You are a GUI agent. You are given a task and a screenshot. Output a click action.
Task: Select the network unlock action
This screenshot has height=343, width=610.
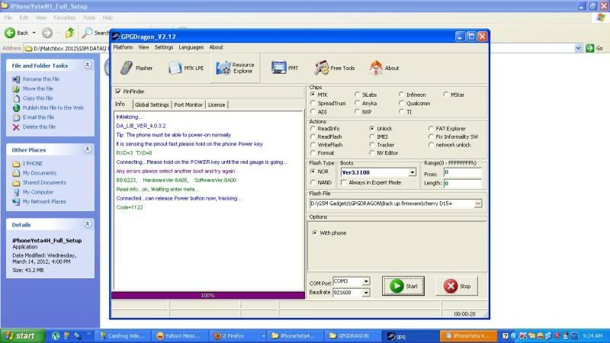[431, 145]
